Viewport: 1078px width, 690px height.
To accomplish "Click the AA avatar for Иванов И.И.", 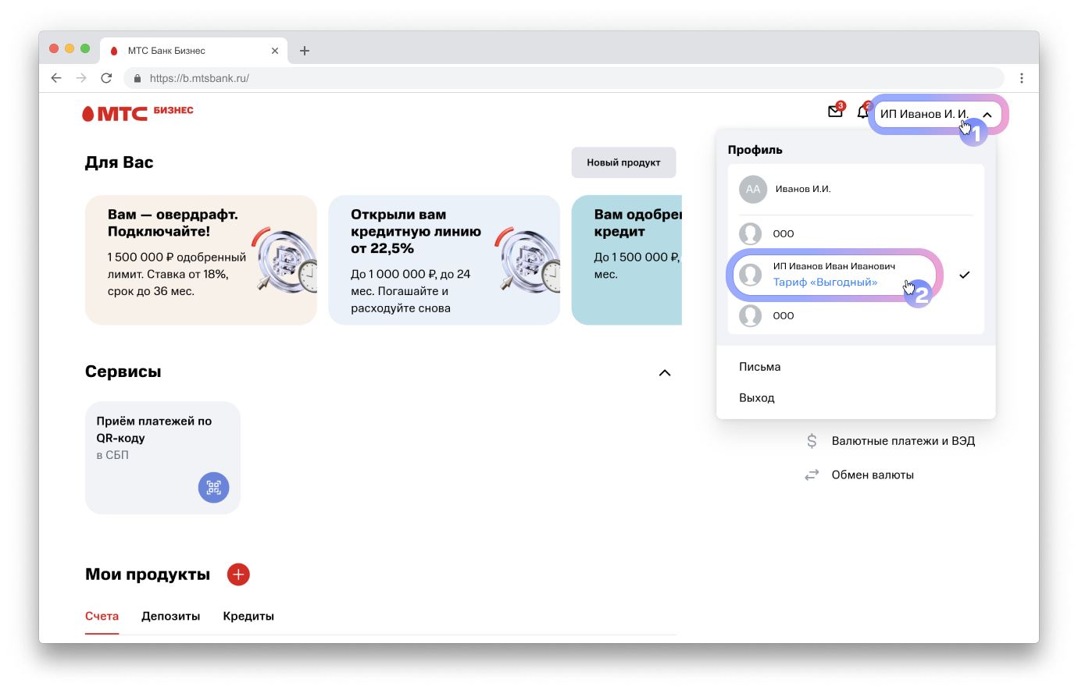I will pos(753,189).
